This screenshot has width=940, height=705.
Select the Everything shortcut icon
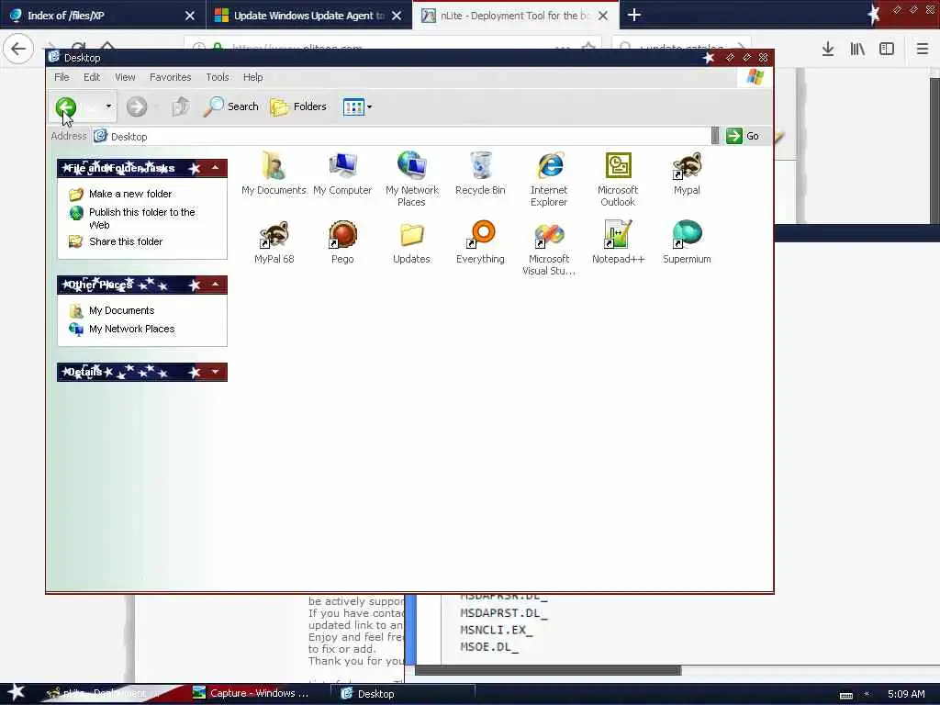(480, 242)
